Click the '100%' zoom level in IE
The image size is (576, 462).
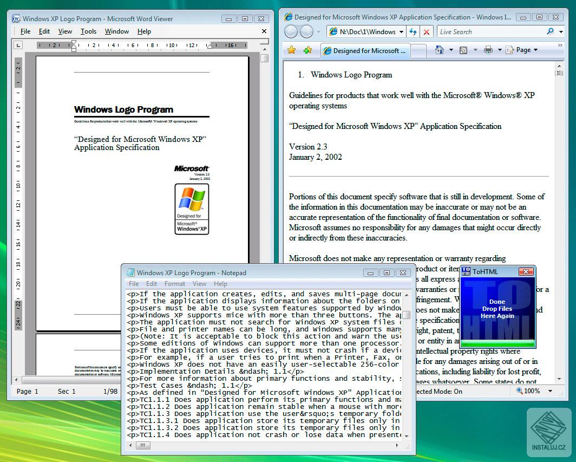(x=532, y=391)
